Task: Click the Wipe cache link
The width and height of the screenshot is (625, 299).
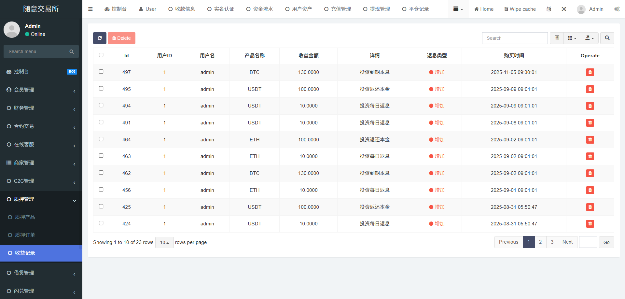Action: (x=520, y=9)
